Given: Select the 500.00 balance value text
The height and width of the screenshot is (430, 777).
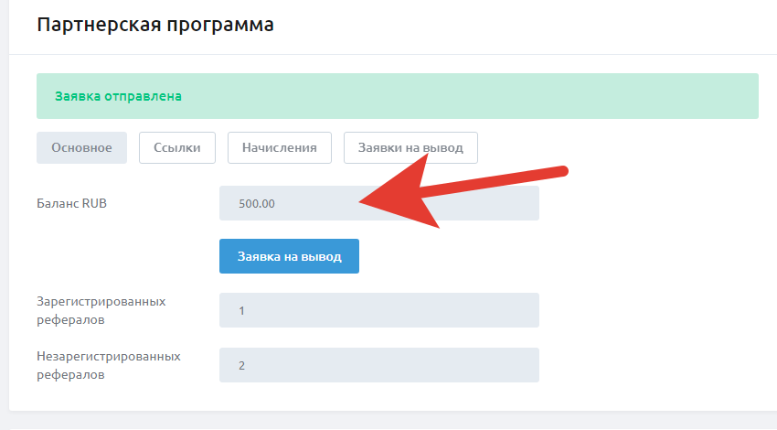Looking at the screenshot, I should click(x=257, y=204).
